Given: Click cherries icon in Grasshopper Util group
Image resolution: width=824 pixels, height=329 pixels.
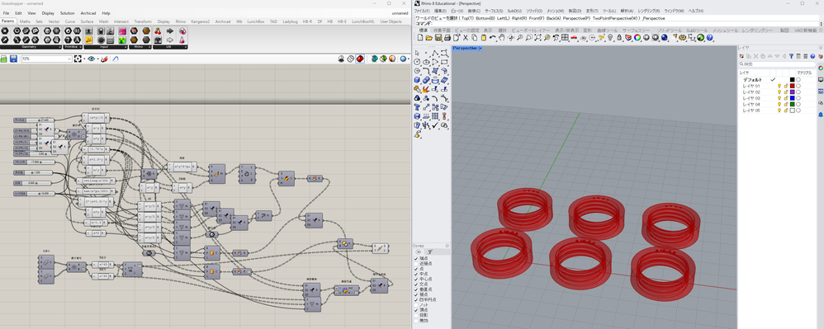Looking at the screenshot, I should point(158,31).
